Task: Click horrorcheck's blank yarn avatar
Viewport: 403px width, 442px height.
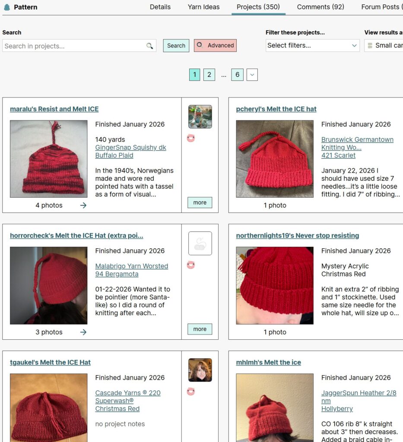Action: (200, 243)
